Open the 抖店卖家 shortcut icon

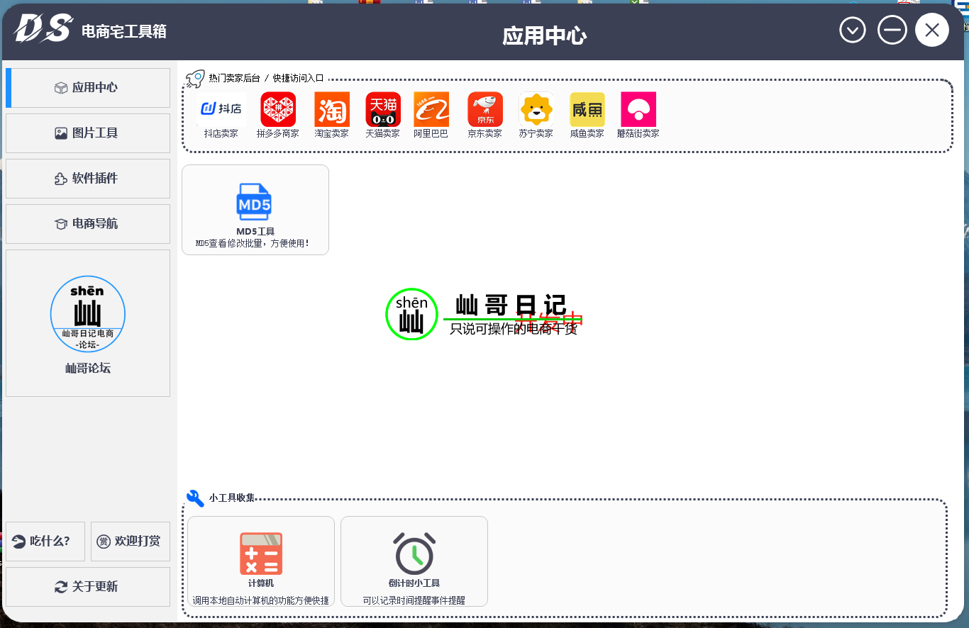click(x=221, y=109)
